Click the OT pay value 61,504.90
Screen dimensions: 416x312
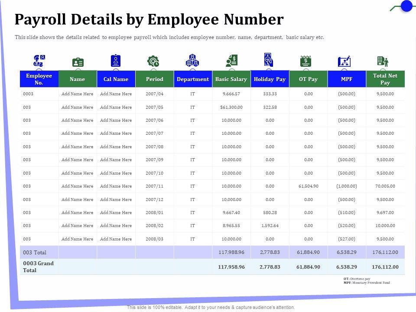(308, 186)
